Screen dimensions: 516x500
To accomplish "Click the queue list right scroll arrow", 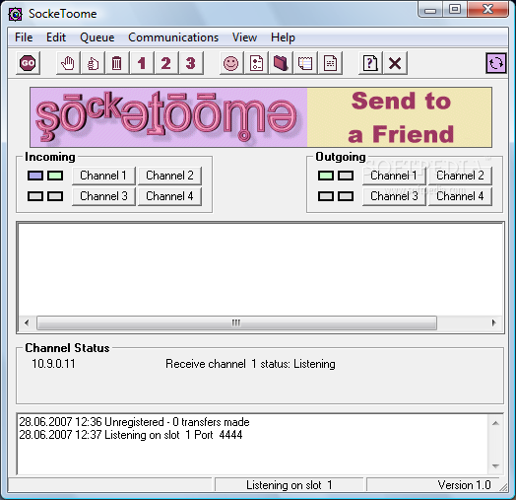I will [493, 322].
